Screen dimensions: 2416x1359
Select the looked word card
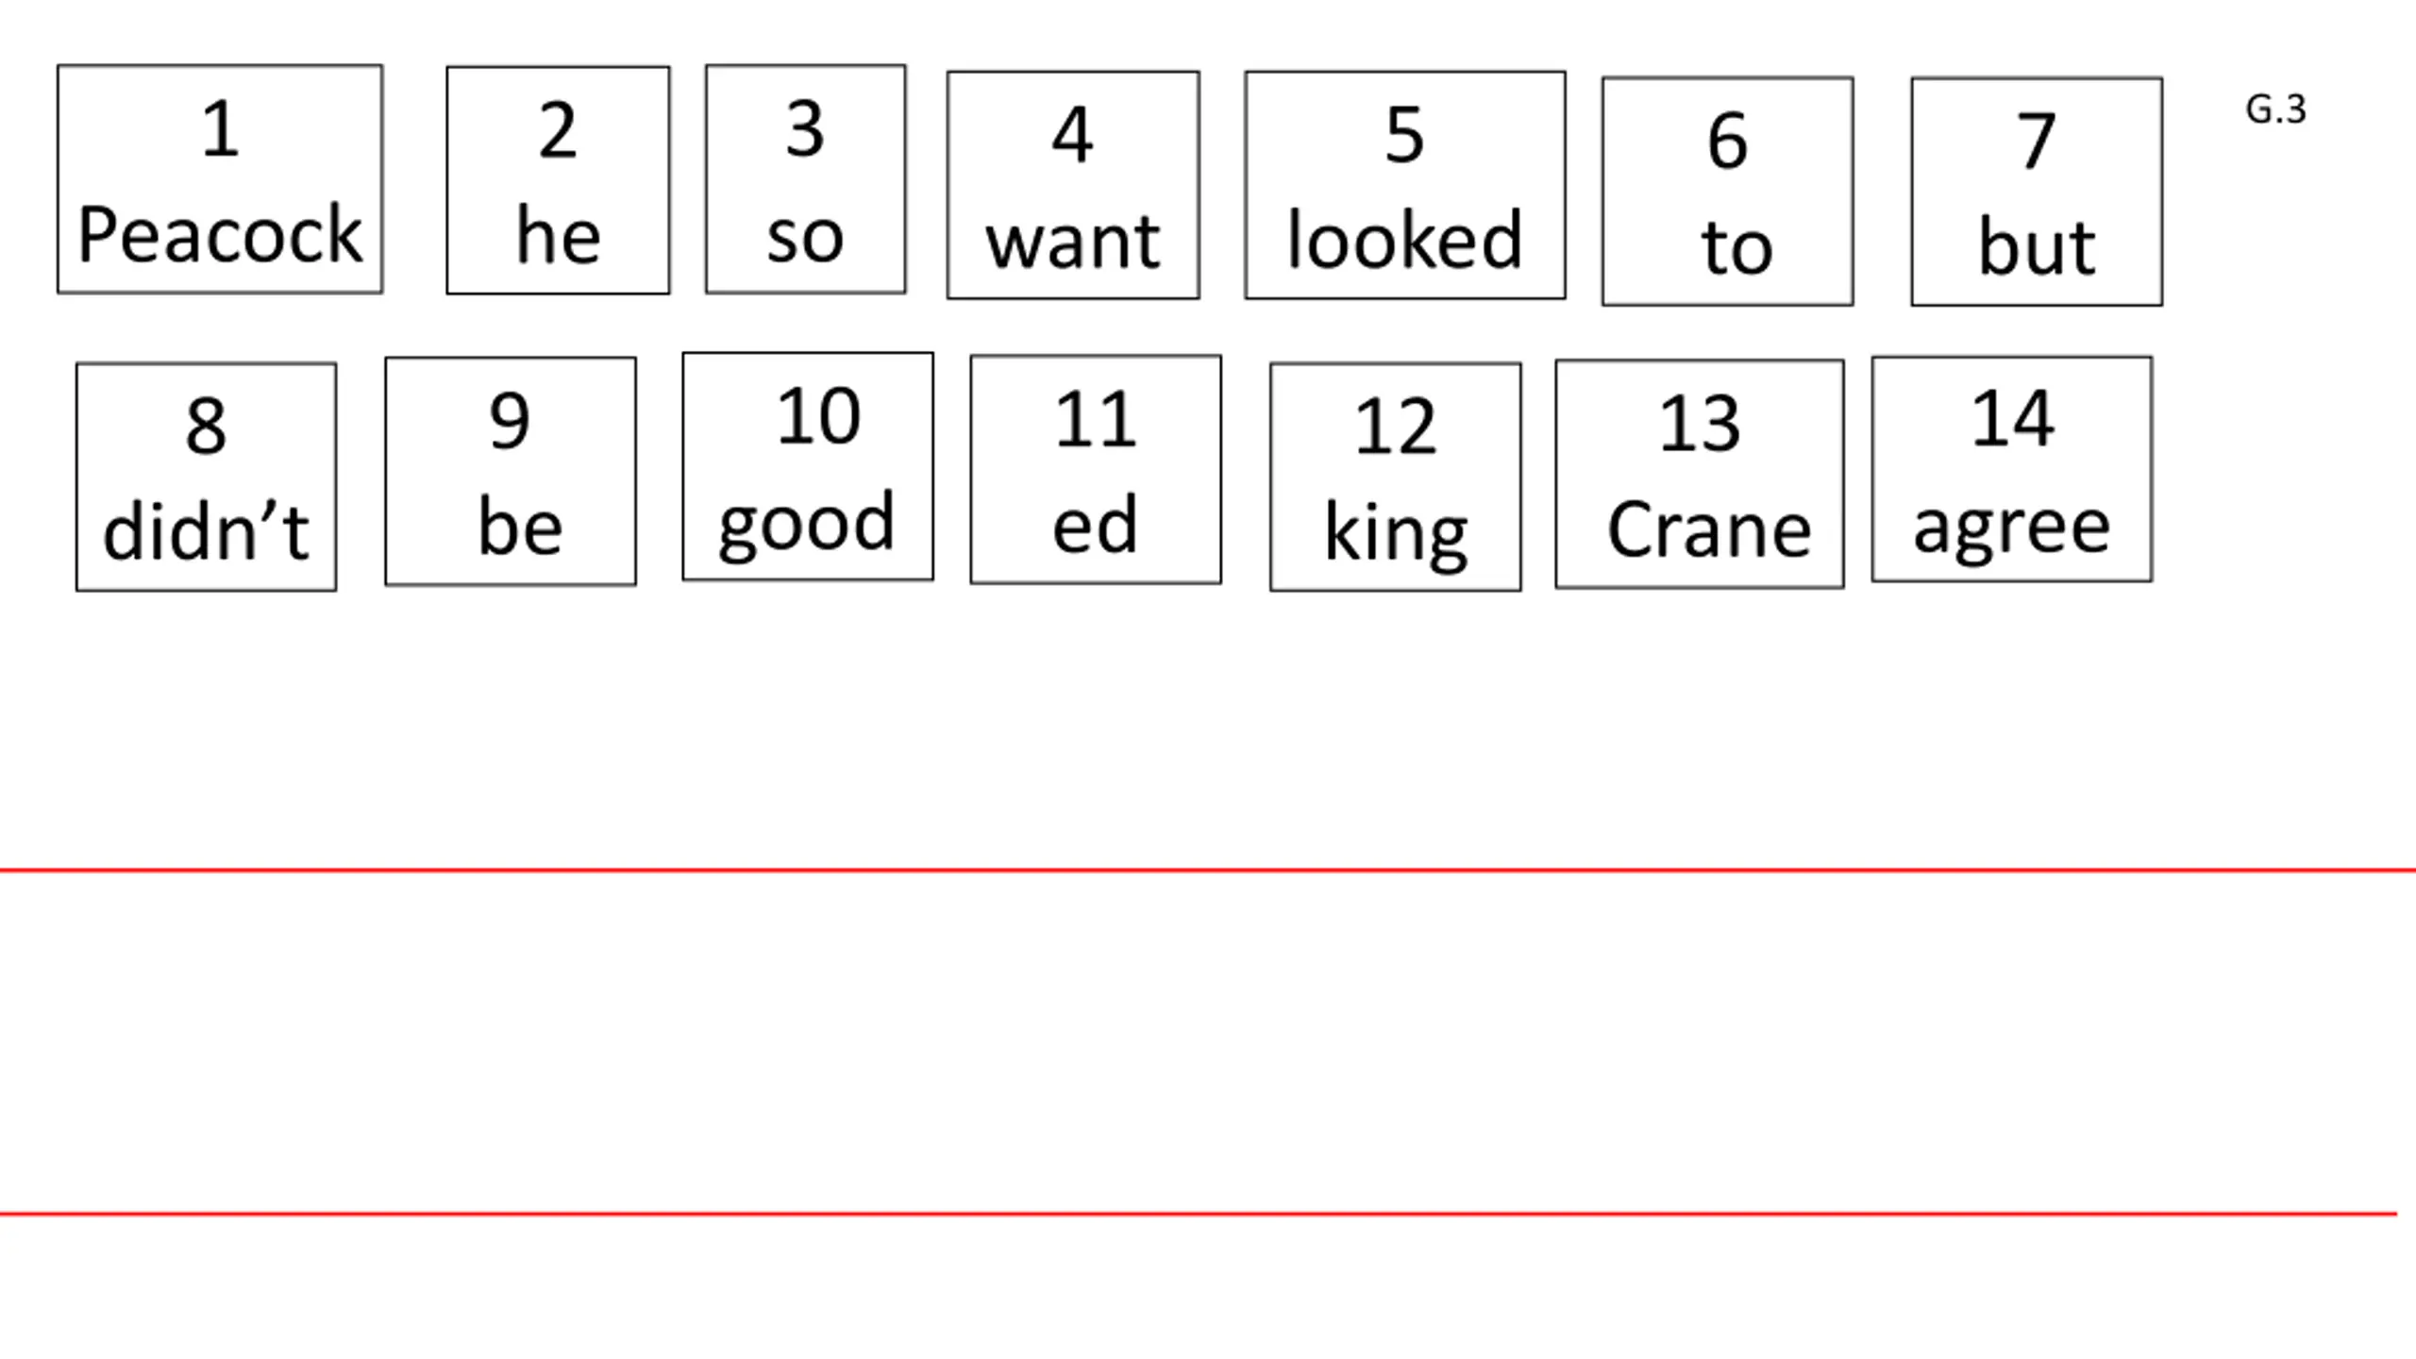point(1404,185)
